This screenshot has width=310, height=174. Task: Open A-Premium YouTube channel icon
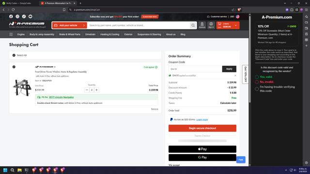(x=30, y=16)
